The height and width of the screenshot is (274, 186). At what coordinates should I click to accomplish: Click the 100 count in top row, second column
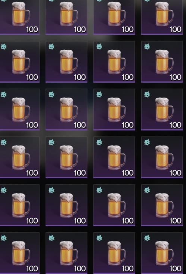coord(80,30)
